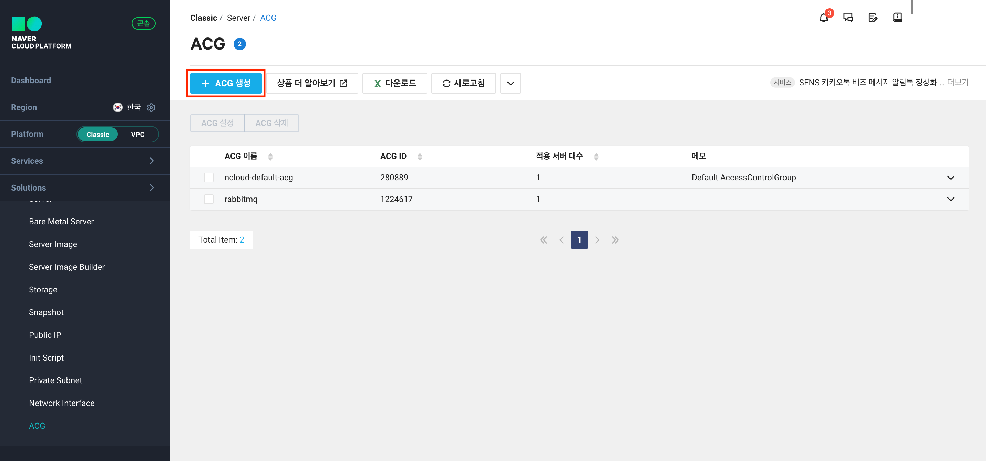The width and height of the screenshot is (986, 461).
Task: Sort by ACG 이름 column arrows
Action: 270,156
